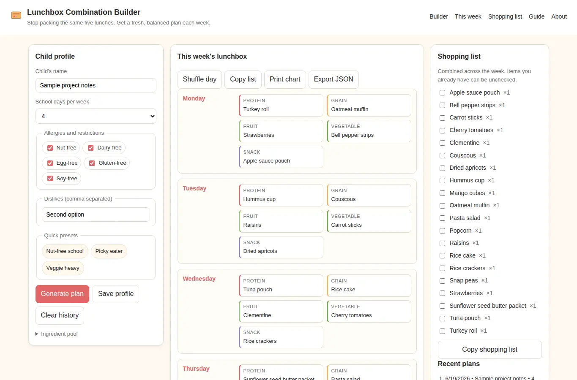
Task: Open the About page
Action: (x=559, y=16)
